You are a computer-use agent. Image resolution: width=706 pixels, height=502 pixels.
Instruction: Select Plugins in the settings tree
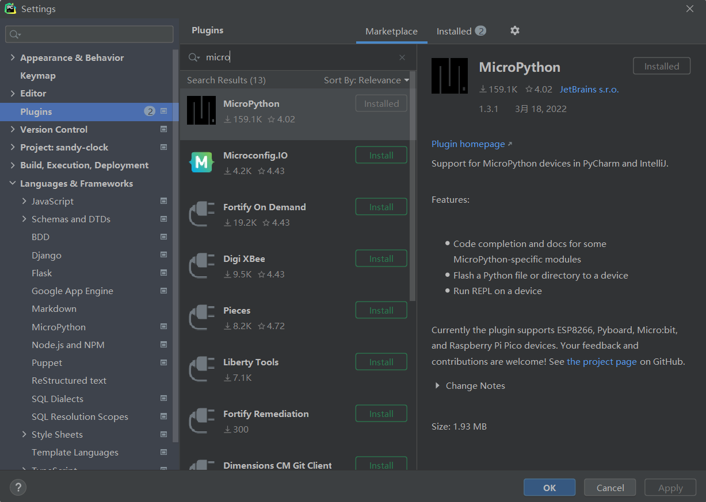[89, 111]
